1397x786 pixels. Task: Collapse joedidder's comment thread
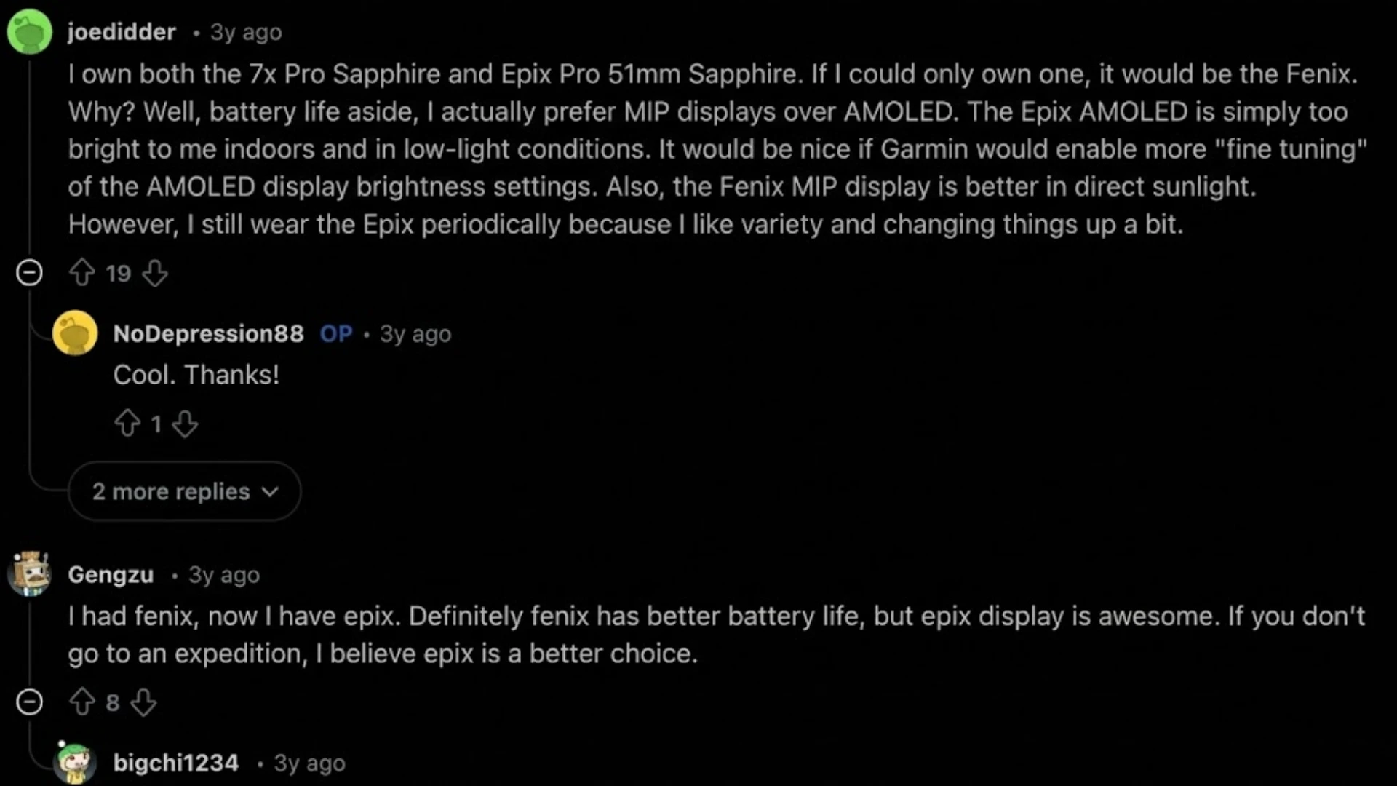click(30, 273)
